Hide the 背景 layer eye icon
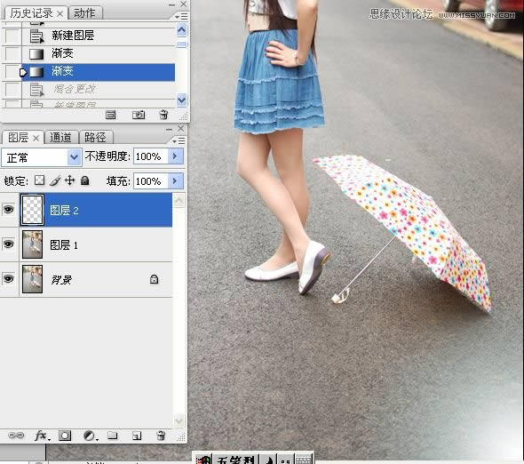524x464 pixels. (x=9, y=278)
